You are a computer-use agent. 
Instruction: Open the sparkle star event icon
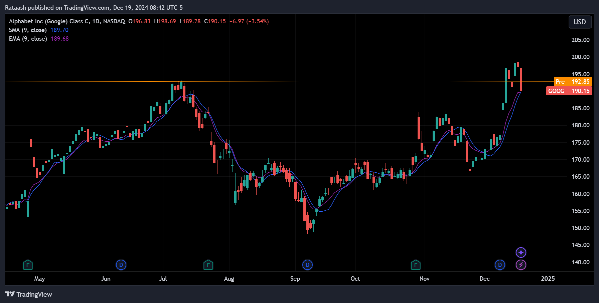[521, 253]
